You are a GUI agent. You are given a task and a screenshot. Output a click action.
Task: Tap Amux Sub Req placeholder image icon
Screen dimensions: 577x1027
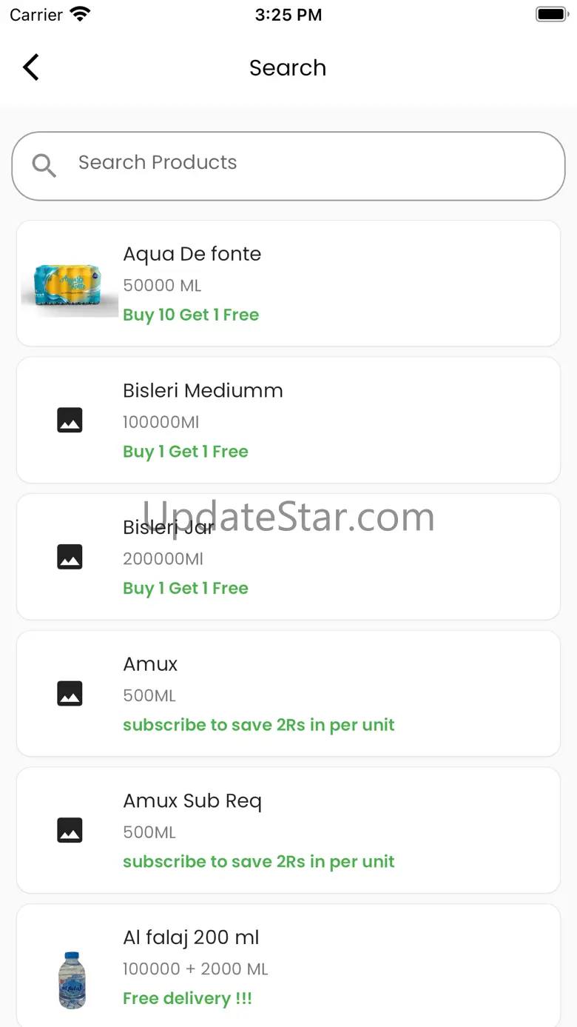pos(70,831)
